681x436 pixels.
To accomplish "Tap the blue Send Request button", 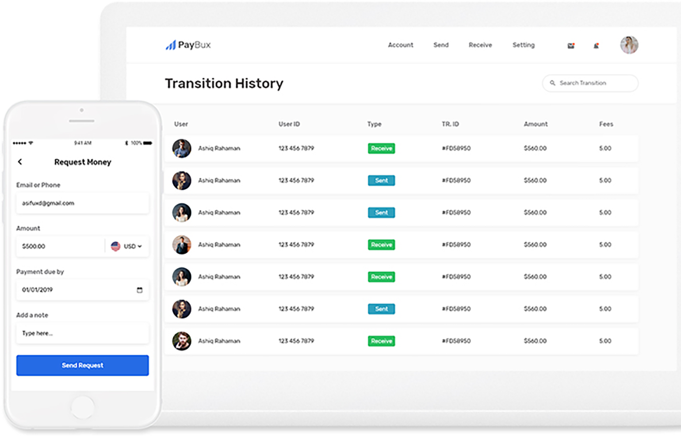I will pos(83,365).
